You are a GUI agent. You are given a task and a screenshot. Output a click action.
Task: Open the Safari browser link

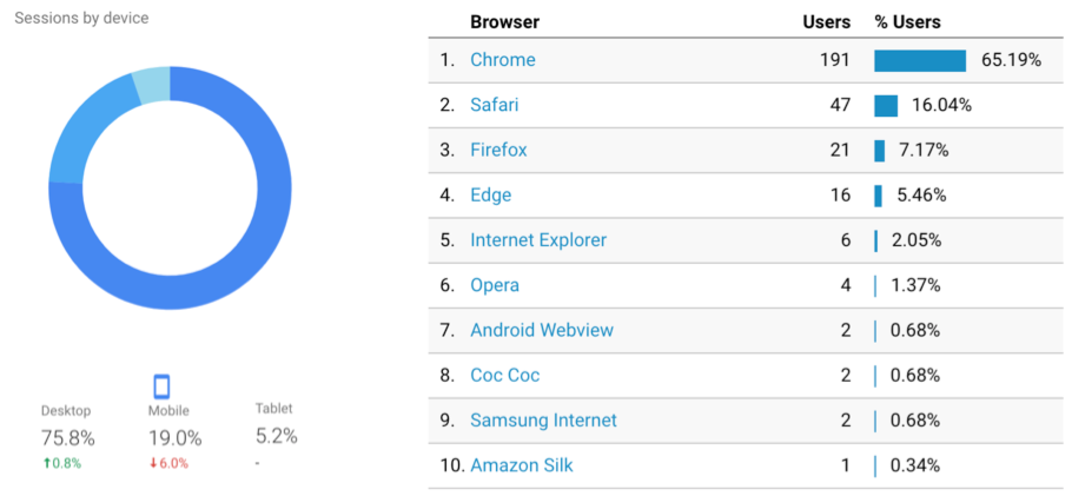494,105
